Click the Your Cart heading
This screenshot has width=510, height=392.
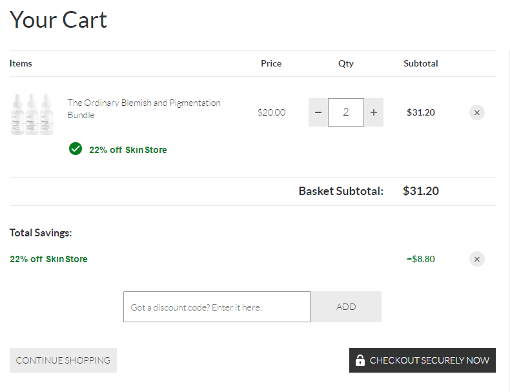[58, 20]
